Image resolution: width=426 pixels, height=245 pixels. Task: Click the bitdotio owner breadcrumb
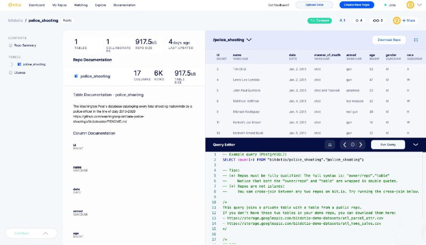coord(15,20)
